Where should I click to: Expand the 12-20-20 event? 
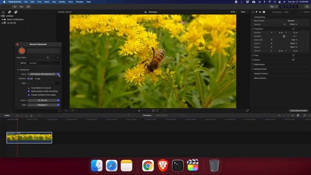pyautogui.click(x=2, y=23)
